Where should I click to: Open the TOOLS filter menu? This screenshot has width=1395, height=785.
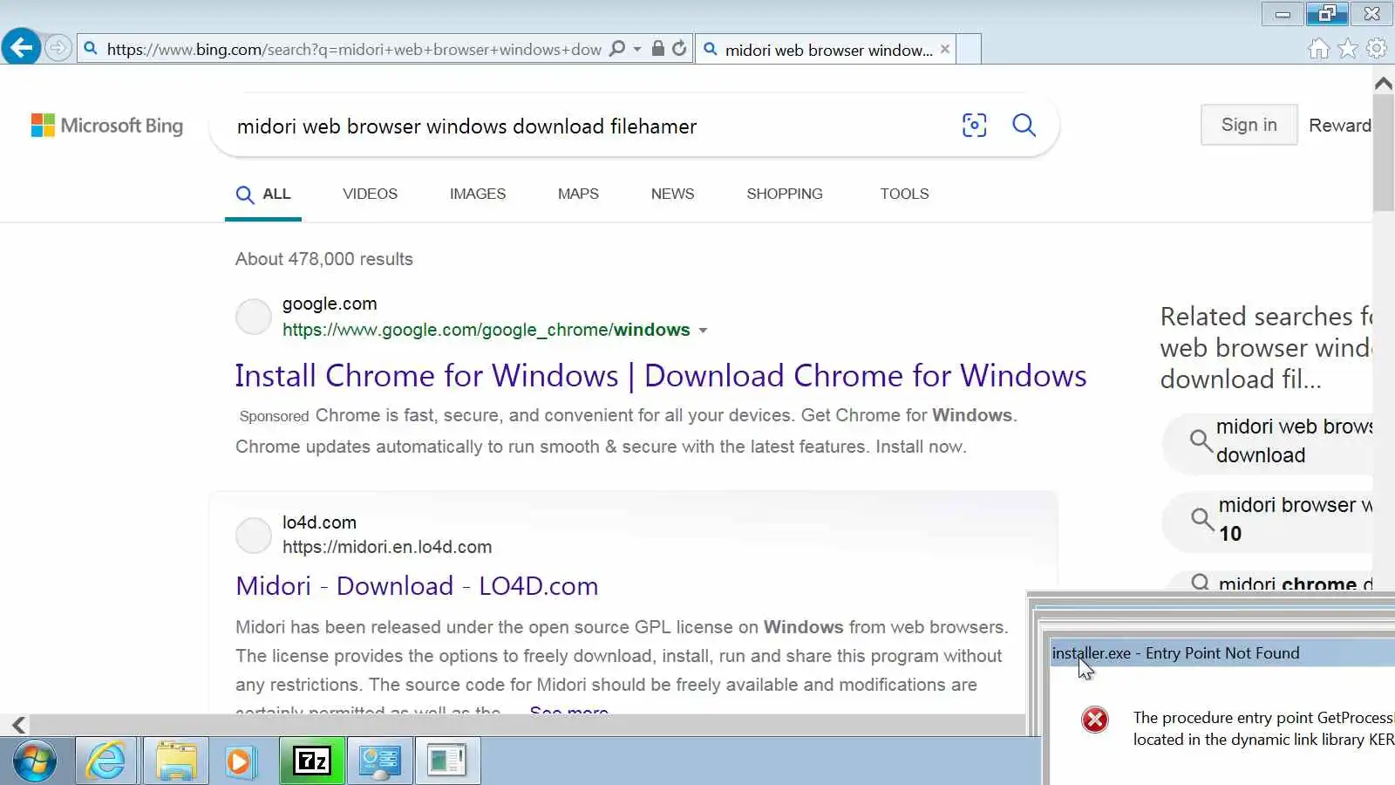tap(904, 194)
